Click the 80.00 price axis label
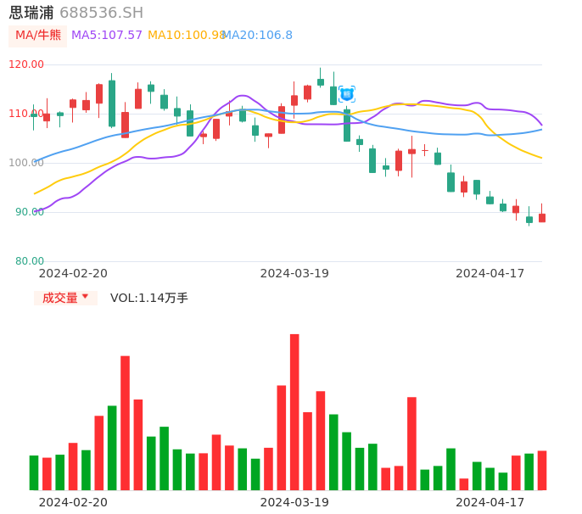The image size is (582, 514). point(29,261)
